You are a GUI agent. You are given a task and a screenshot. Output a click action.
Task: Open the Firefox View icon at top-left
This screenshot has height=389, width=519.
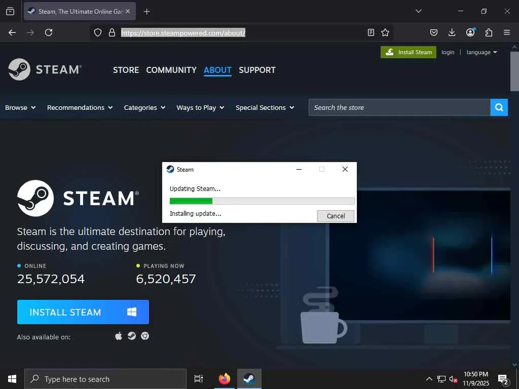[x=10, y=11]
